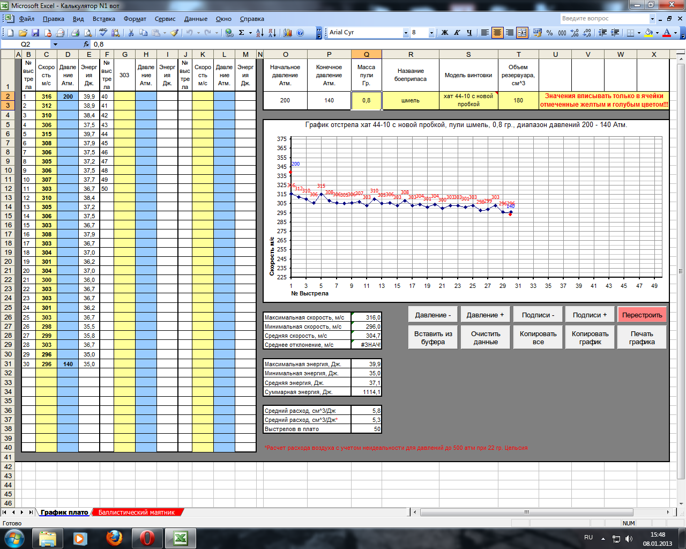
Task: Open the Name Box dropdown arrow
Action: tap(55, 44)
